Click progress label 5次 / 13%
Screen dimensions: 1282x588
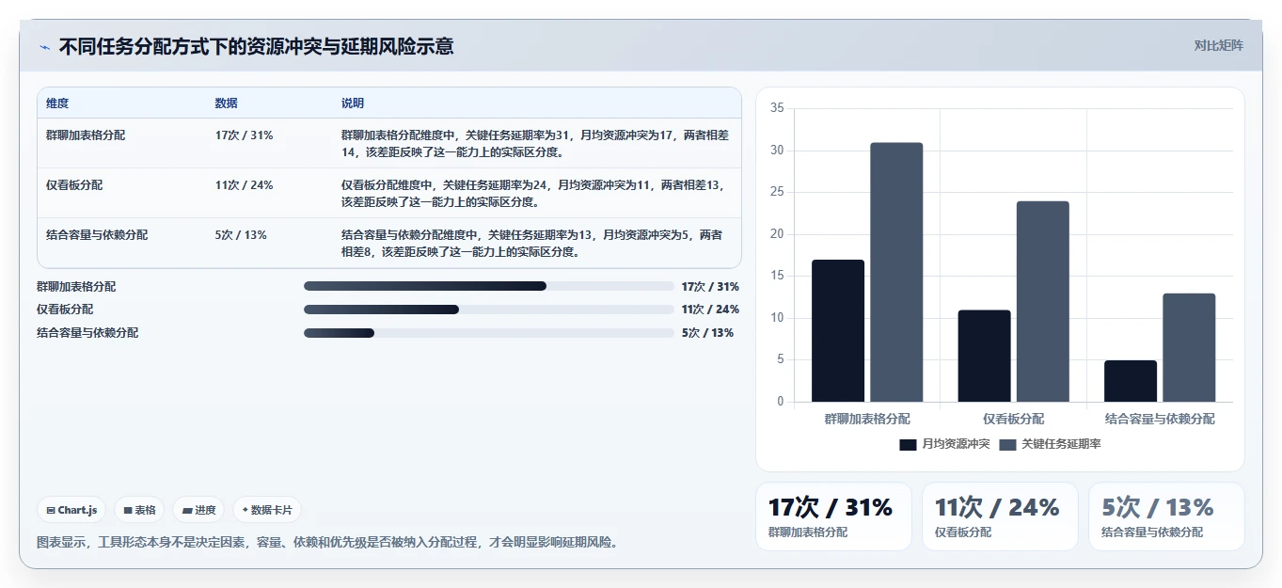tap(707, 333)
